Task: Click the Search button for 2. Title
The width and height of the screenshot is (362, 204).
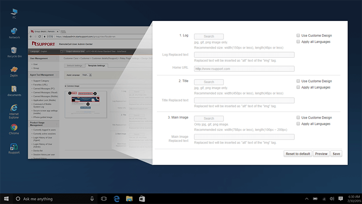Action: click(x=209, y=82)
